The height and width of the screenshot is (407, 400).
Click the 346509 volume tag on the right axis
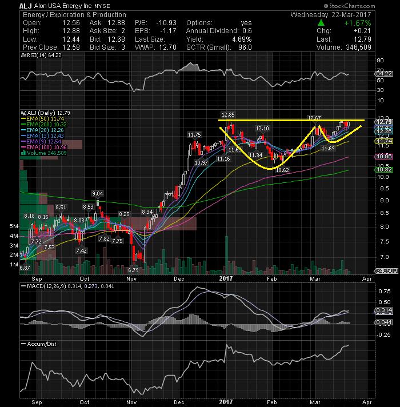pos(386,271)
